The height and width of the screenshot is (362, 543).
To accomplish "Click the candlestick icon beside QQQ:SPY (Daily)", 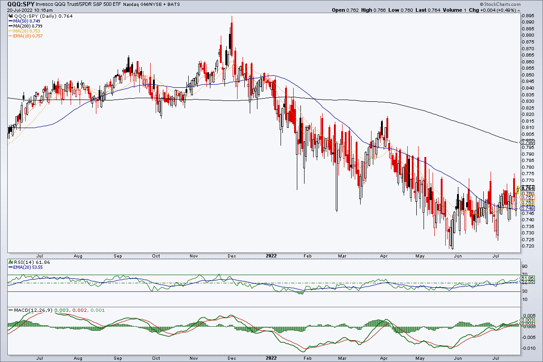I will [x=11, y=16].
